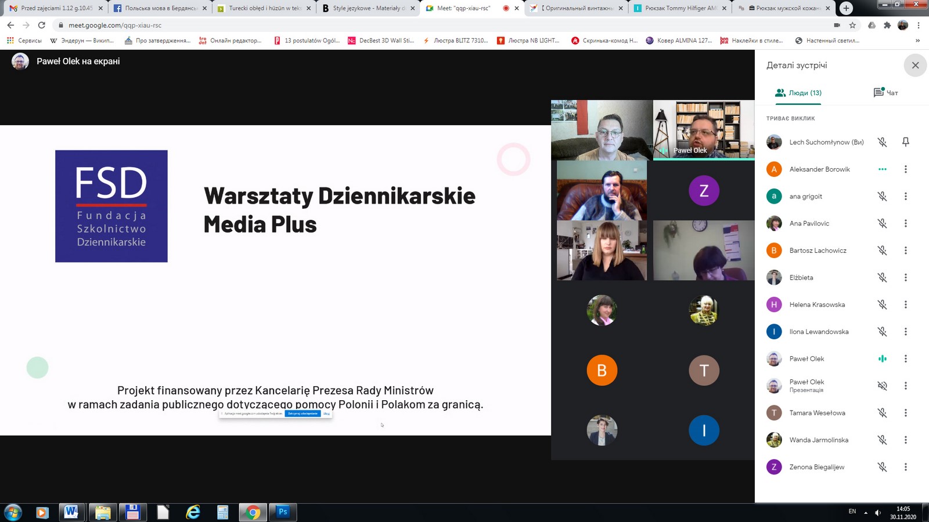Switch to Style językowe tab
Viewport: 929px width, 522px height.
[x=369, y=8]
